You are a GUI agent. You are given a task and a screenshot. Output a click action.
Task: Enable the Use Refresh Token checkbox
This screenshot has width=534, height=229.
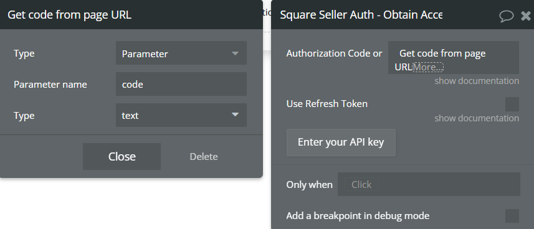point(512,104)
